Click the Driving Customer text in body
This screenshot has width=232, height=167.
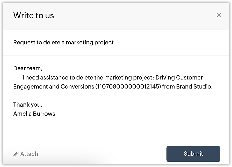pos(179,77)
